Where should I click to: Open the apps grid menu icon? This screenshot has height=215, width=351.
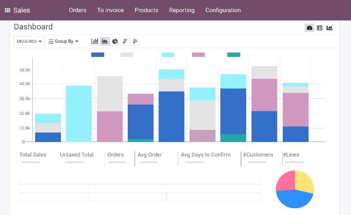[7, 10]
